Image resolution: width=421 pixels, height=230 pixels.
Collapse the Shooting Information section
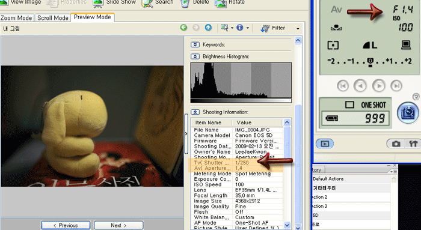click(195, 112)
